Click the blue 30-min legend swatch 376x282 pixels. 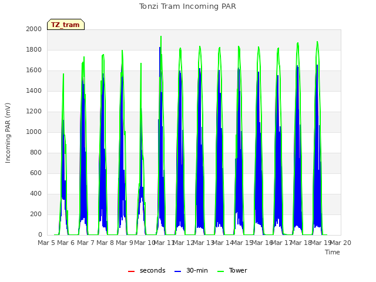(177, 271)
